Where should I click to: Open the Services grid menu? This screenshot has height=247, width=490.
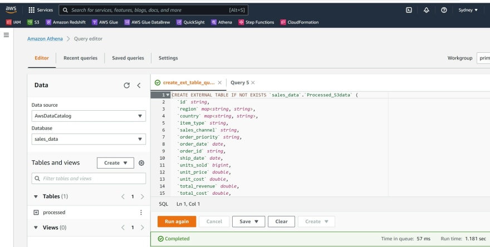41,10
